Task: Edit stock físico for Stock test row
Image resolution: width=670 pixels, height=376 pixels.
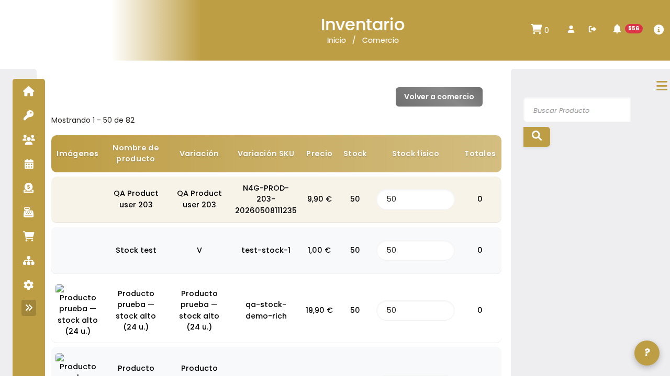Action: pyautogui.click(x=416, y=250)
